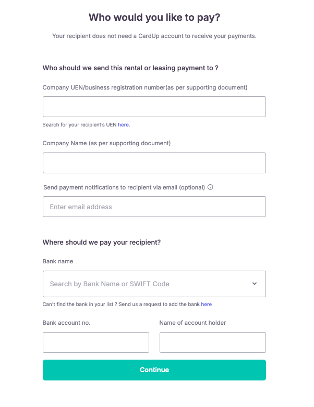
Task: Click the Name of account holder label
Action: coord(192,323)
